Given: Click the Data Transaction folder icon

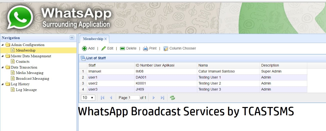Looking at the screenshot, I should pos(8,67).
